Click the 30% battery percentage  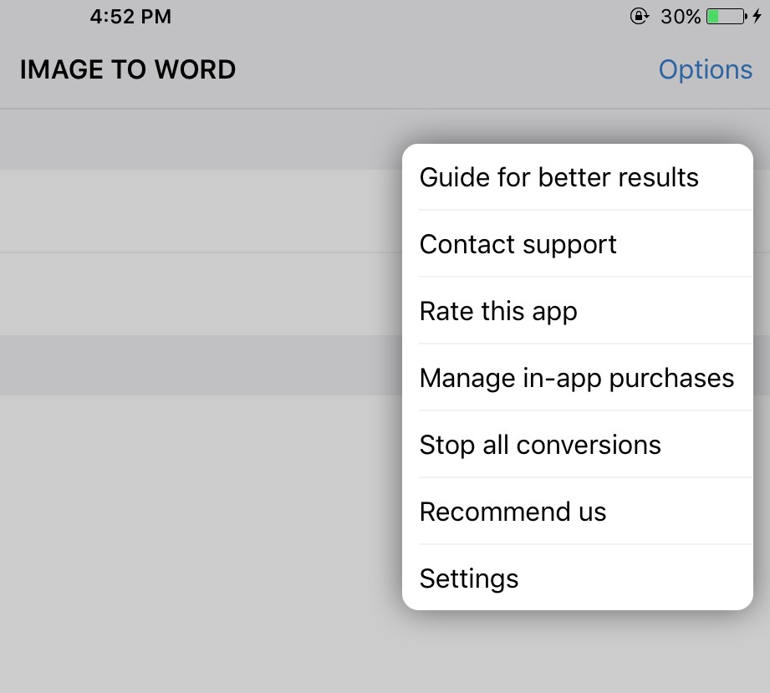(680, 17)
